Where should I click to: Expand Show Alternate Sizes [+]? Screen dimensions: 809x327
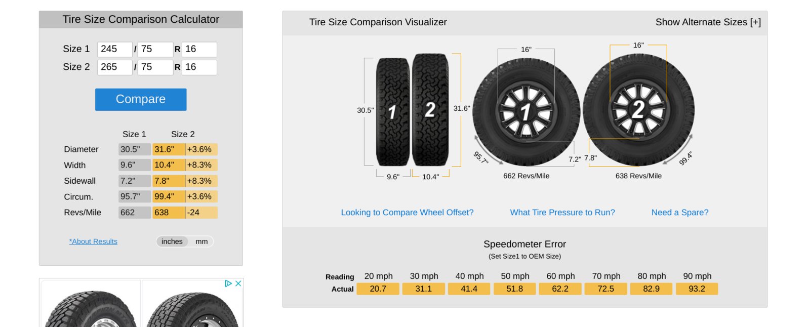tap(708, 22)
